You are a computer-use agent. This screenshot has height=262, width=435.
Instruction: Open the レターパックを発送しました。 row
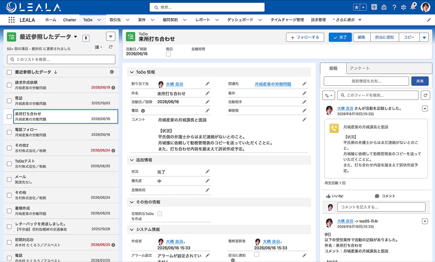click(61, 227)
